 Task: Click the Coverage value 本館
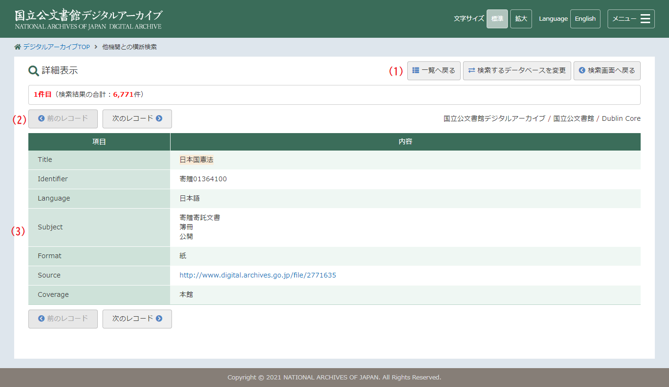coord(186,294)
